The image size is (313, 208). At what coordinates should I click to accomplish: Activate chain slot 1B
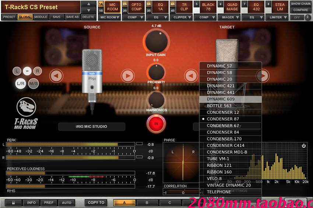tap(101, 10)
